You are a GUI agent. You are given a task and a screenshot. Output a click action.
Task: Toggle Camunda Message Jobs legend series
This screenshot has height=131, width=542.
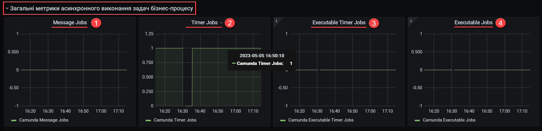[x=44, y=120]
